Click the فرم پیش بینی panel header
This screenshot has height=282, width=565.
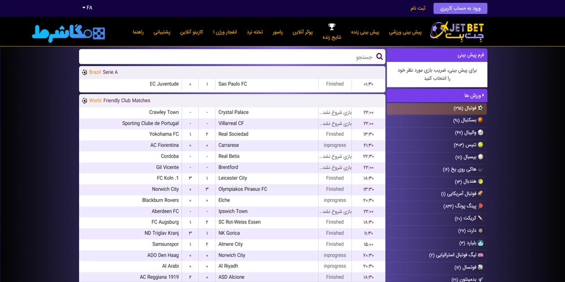[437, 55]
